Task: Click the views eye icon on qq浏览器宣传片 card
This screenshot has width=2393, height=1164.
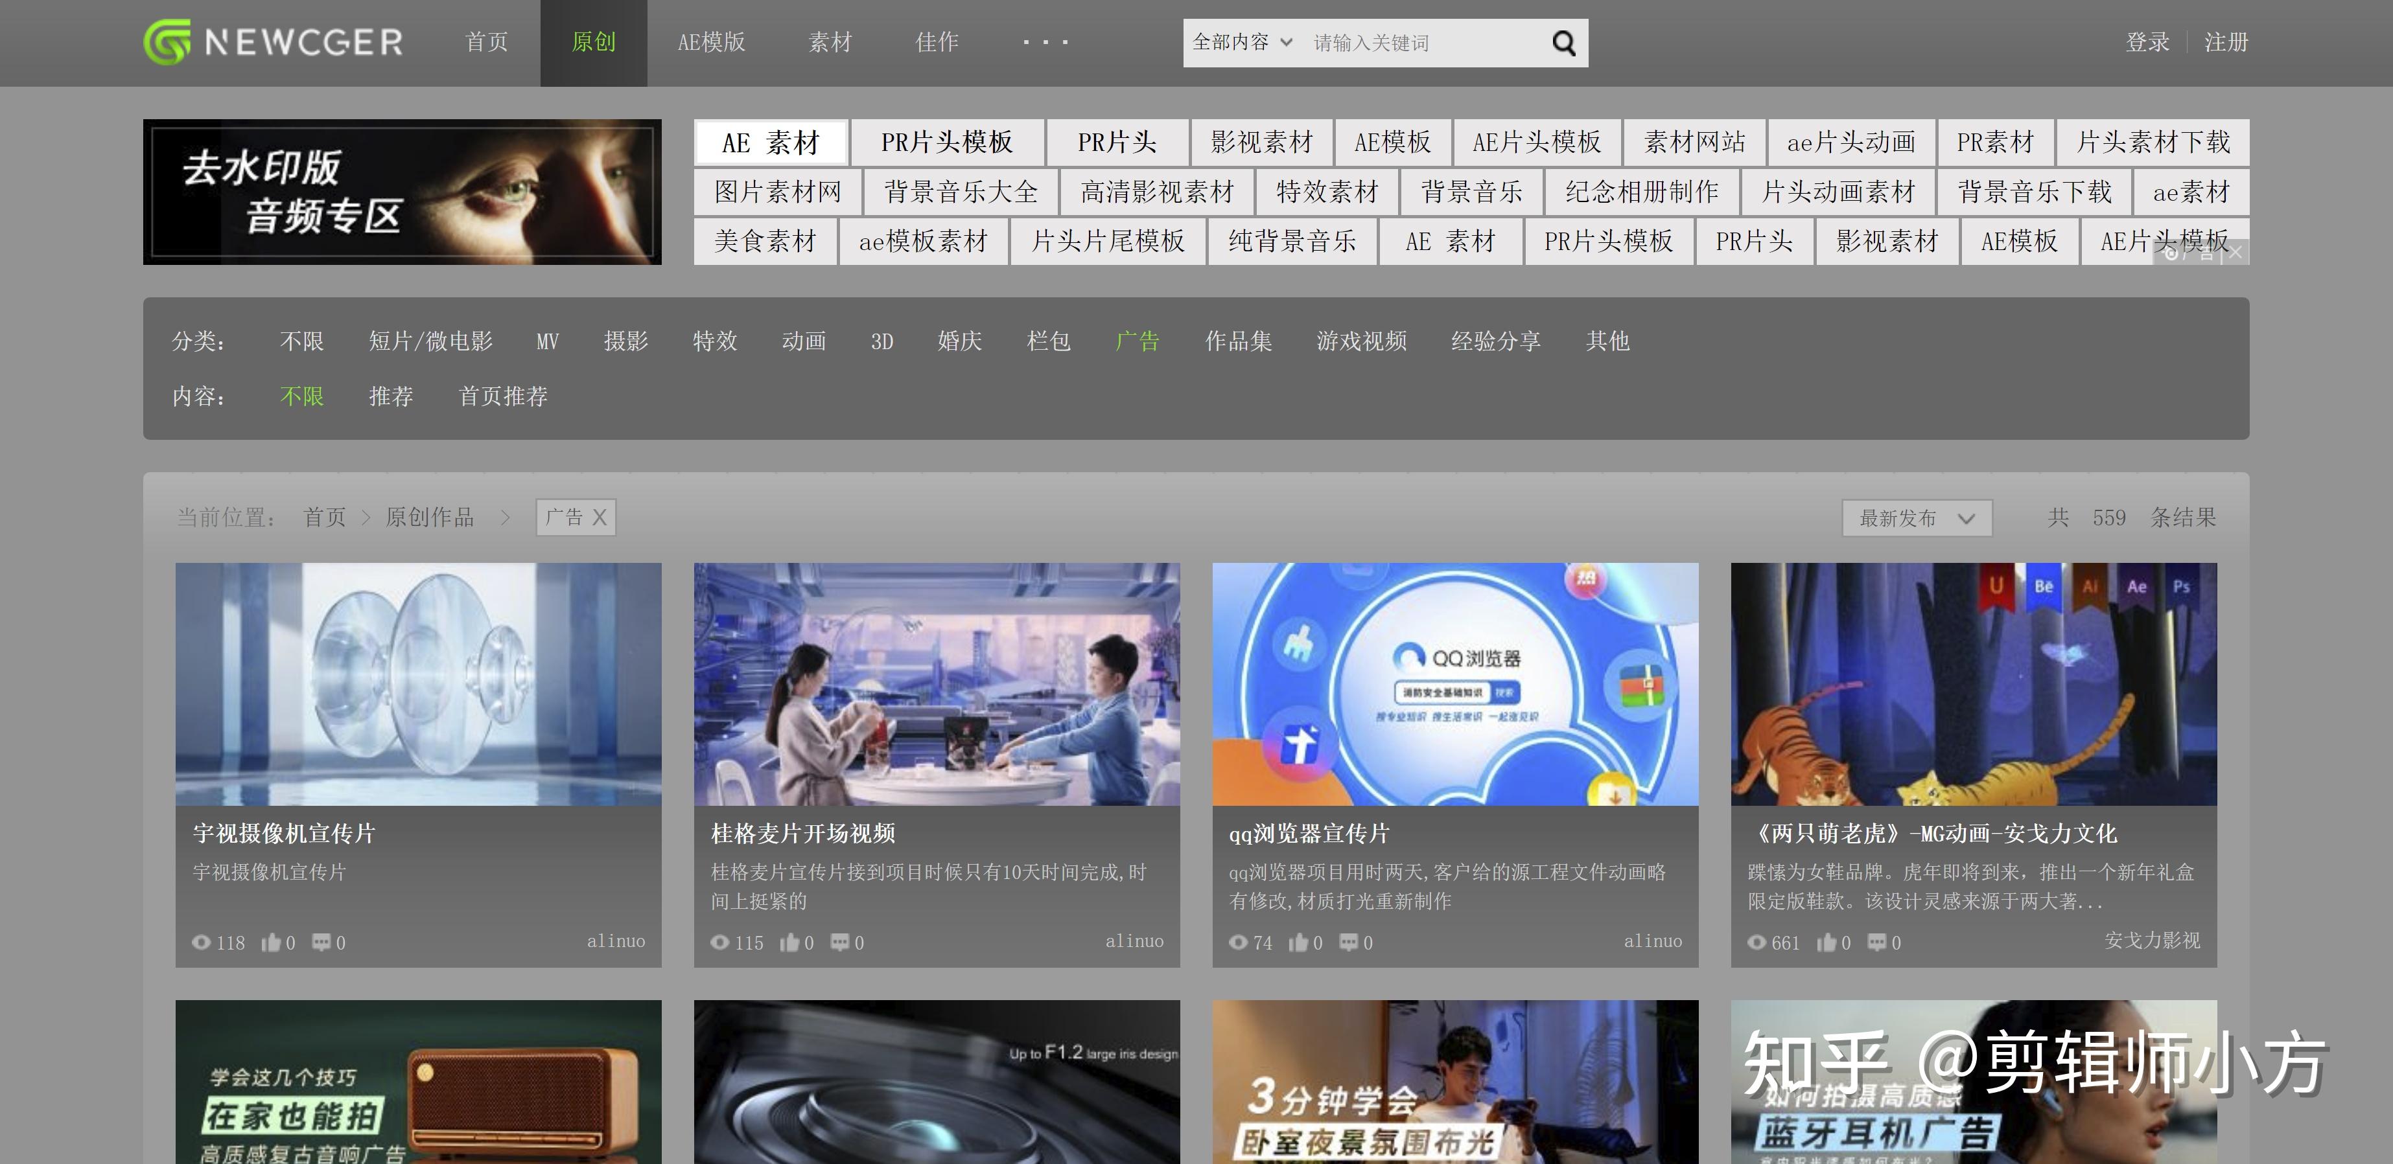Action: click(1237, 942)
